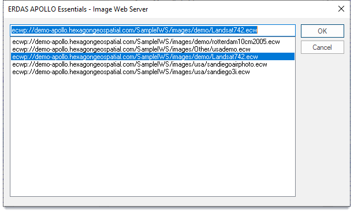Click the Cancel button
The image size is (354, 213).
[322, 47]
